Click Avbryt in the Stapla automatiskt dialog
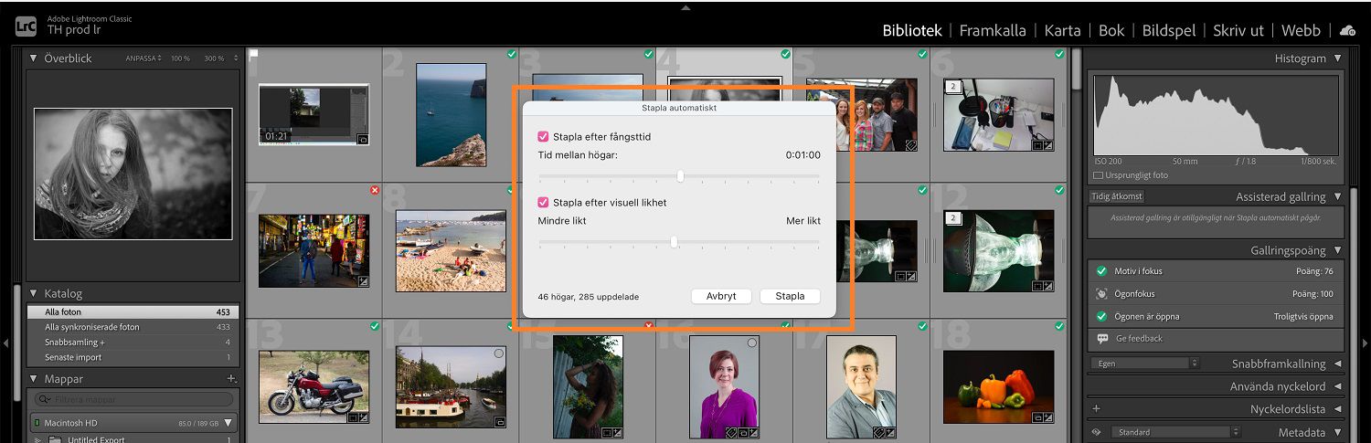The height and width of the screenshot is (443, 1371). pos(721,296)
